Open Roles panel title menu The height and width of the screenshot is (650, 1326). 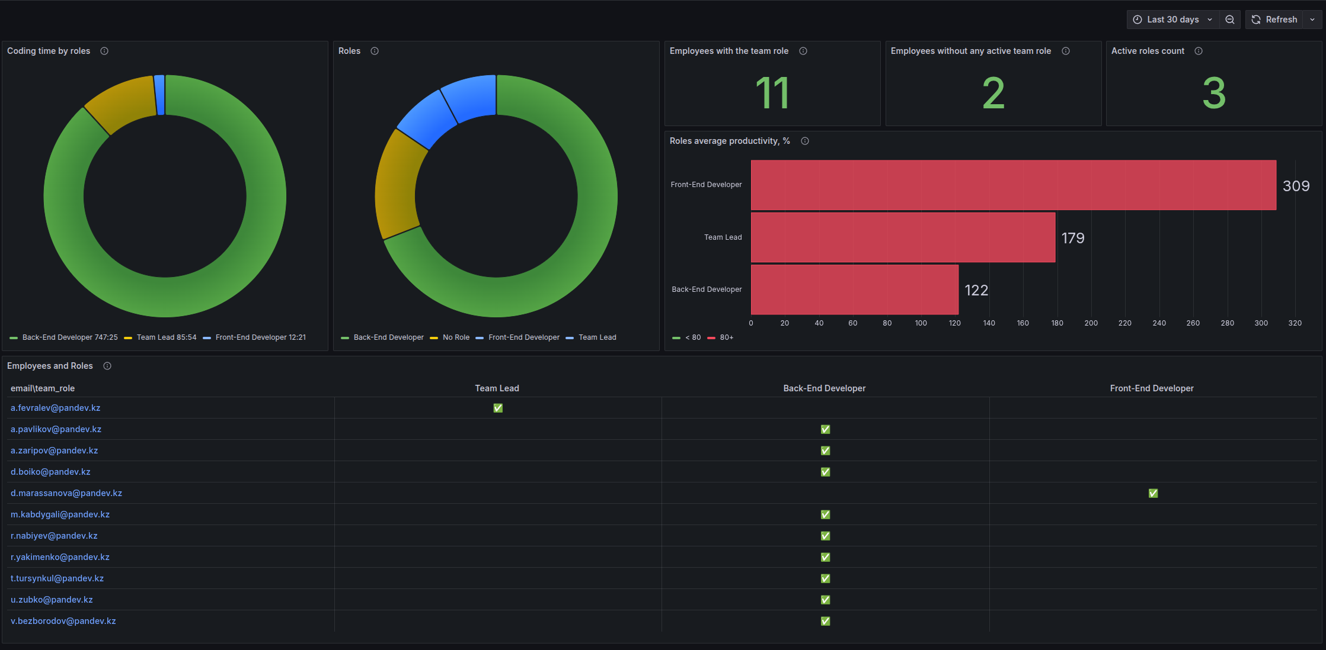pos(349,51)
